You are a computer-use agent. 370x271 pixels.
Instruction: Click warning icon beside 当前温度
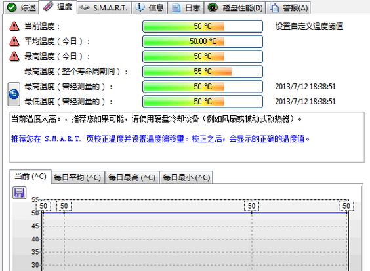coord(14,26)
